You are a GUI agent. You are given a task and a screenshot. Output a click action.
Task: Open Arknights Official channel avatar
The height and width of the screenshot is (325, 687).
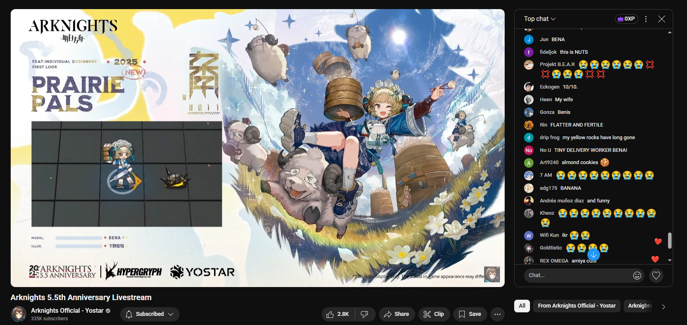pyautogui.click(x=19, y=314)
